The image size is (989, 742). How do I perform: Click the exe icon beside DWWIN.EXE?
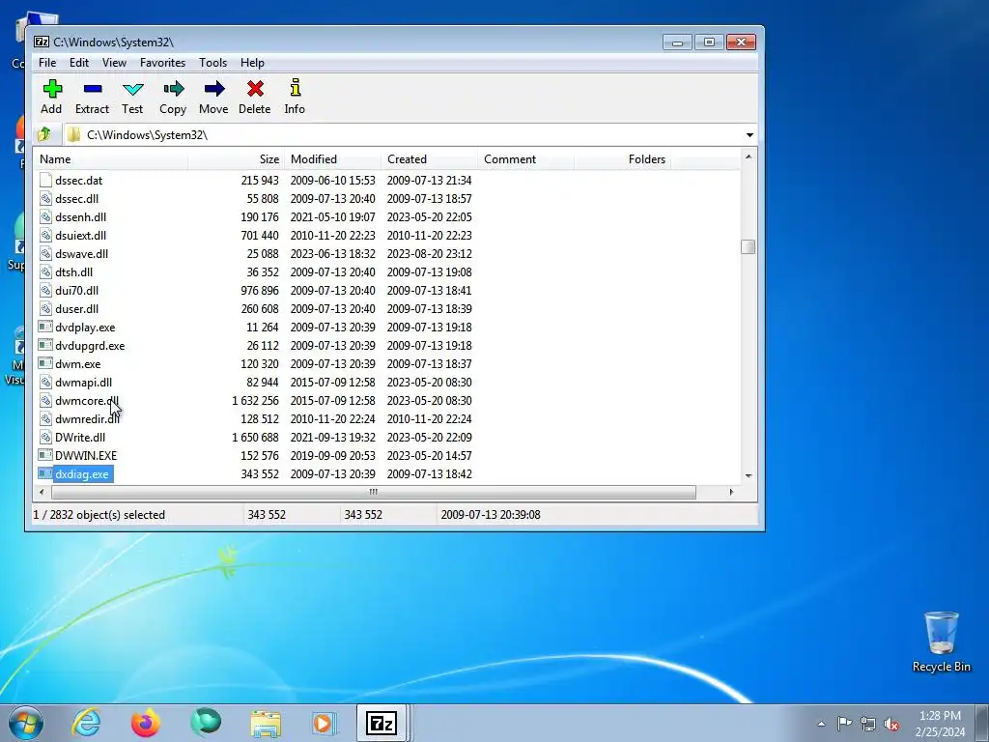click(x=44, y=455)
